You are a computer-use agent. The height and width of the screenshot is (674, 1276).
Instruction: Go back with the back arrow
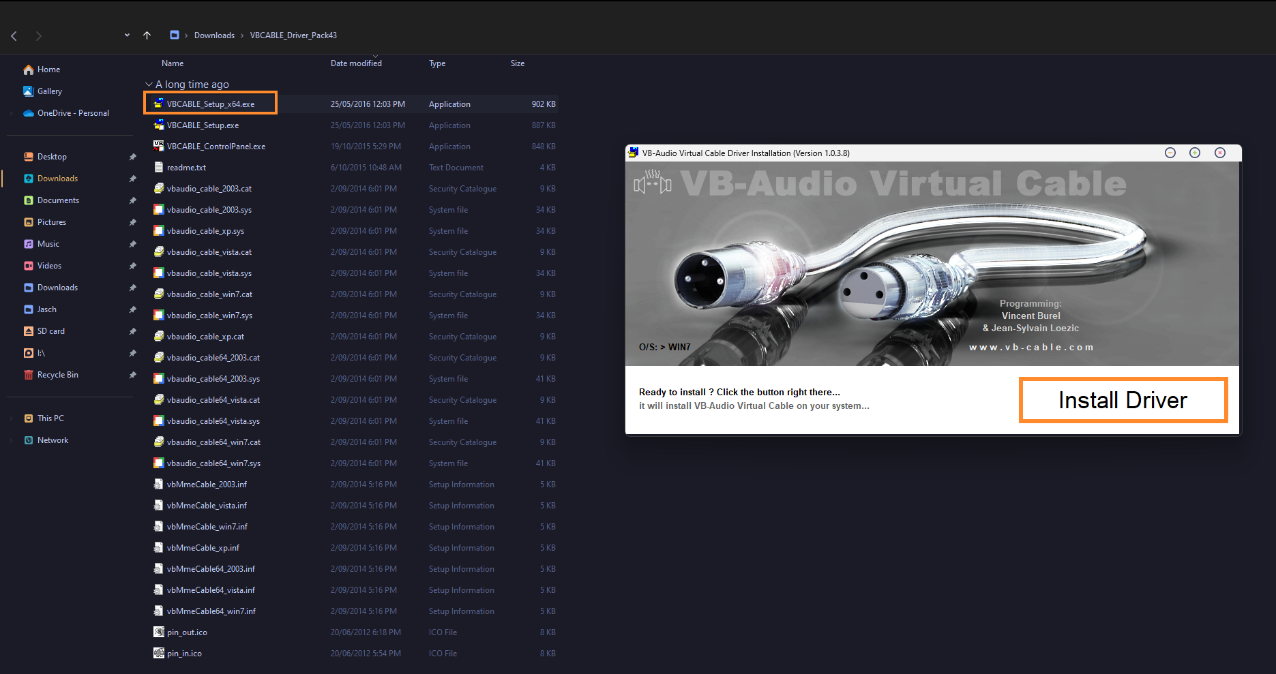[x=14, y=35]
